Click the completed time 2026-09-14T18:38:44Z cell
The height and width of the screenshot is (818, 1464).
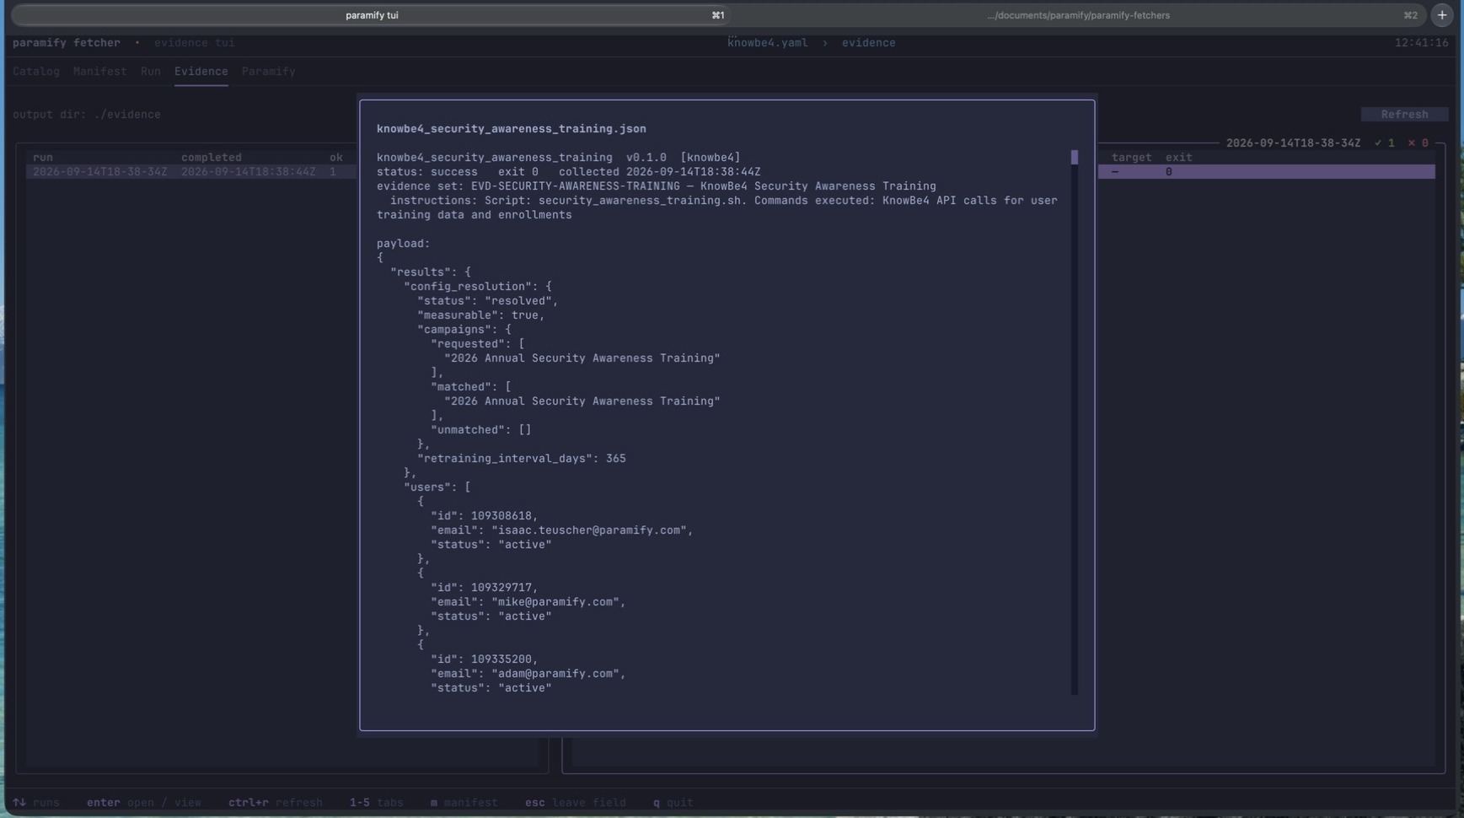(249, 172)
